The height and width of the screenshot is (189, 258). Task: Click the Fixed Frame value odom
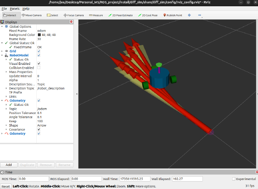[41, 31]
